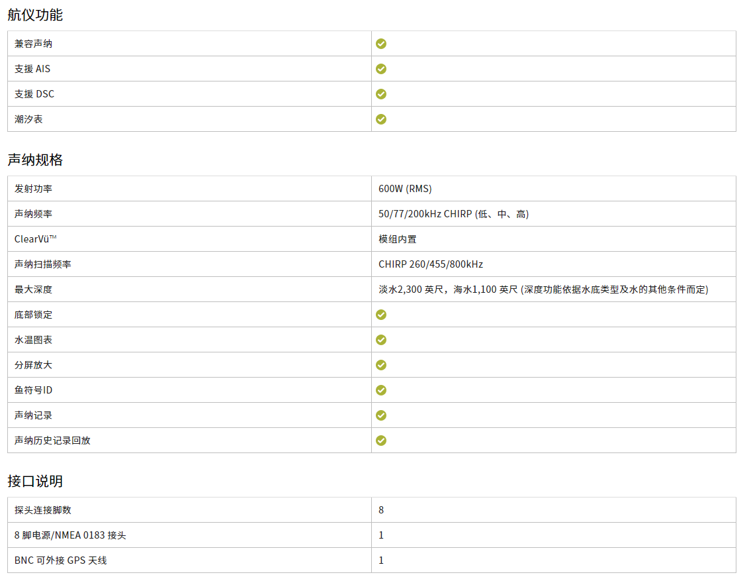Click the checkmark icon for 支援 DSC
The width and height of the screenshot is (749, 581).
pyautogui.click(x=381, y=94)
